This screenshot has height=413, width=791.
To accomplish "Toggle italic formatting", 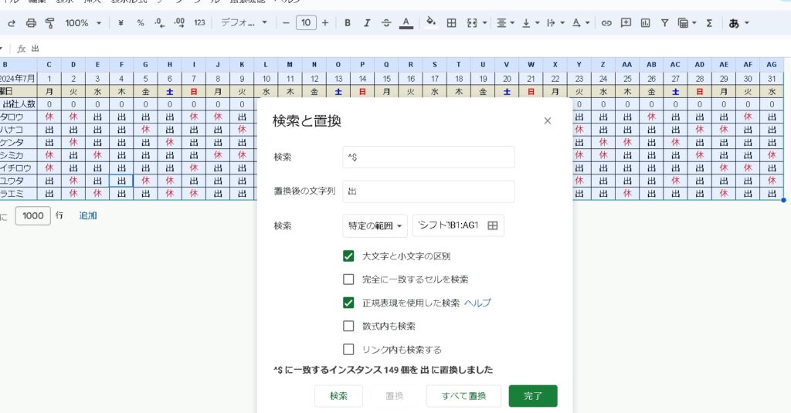I will pos(367,22).
